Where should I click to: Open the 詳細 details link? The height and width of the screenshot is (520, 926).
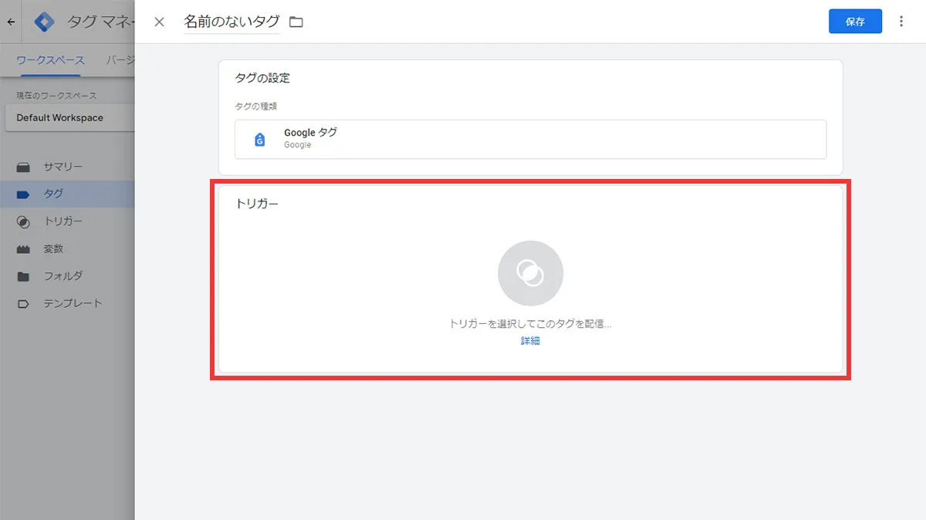pyautogui.click(x=530, y=340)
